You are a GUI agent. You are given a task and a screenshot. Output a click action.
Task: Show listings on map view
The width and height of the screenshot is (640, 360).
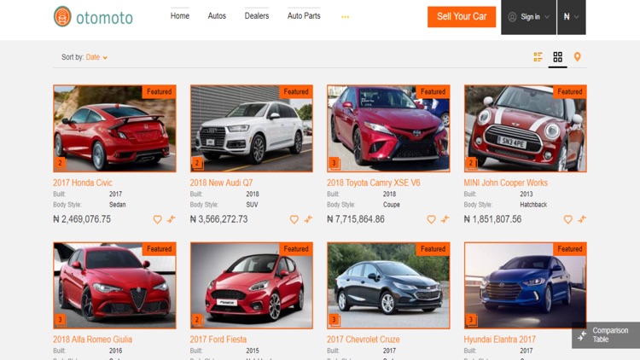(x=577, y=57)
